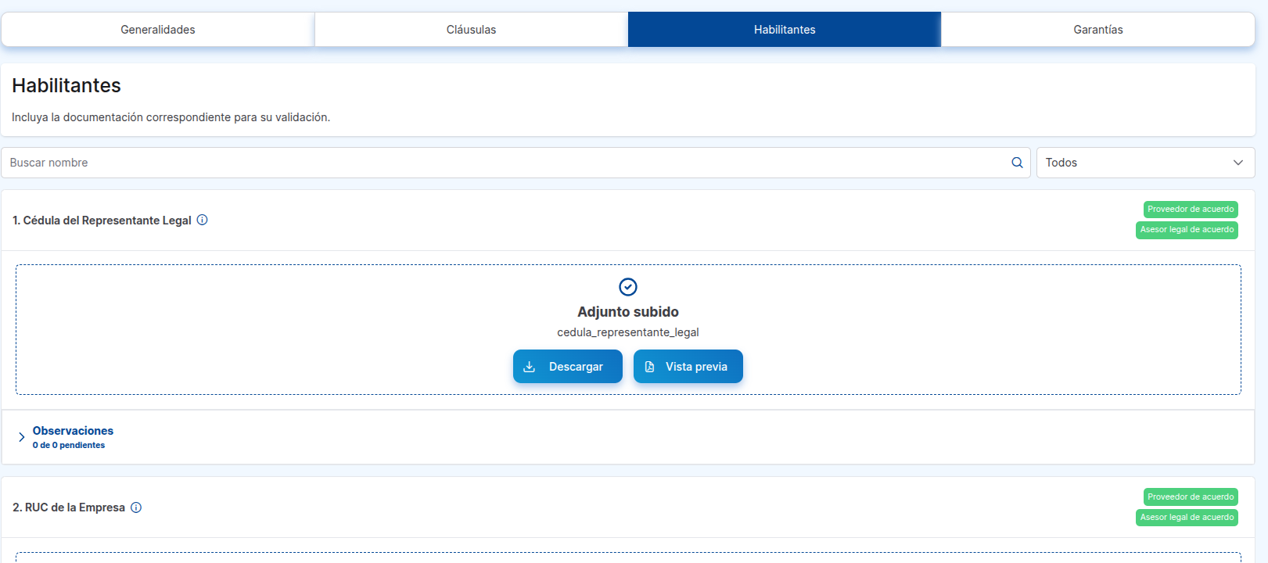Click Proveedor de acuerdo badge for RUC
Viewport: 1268px width, 563px height.
pyautogui.click(x=1190, y=497)
